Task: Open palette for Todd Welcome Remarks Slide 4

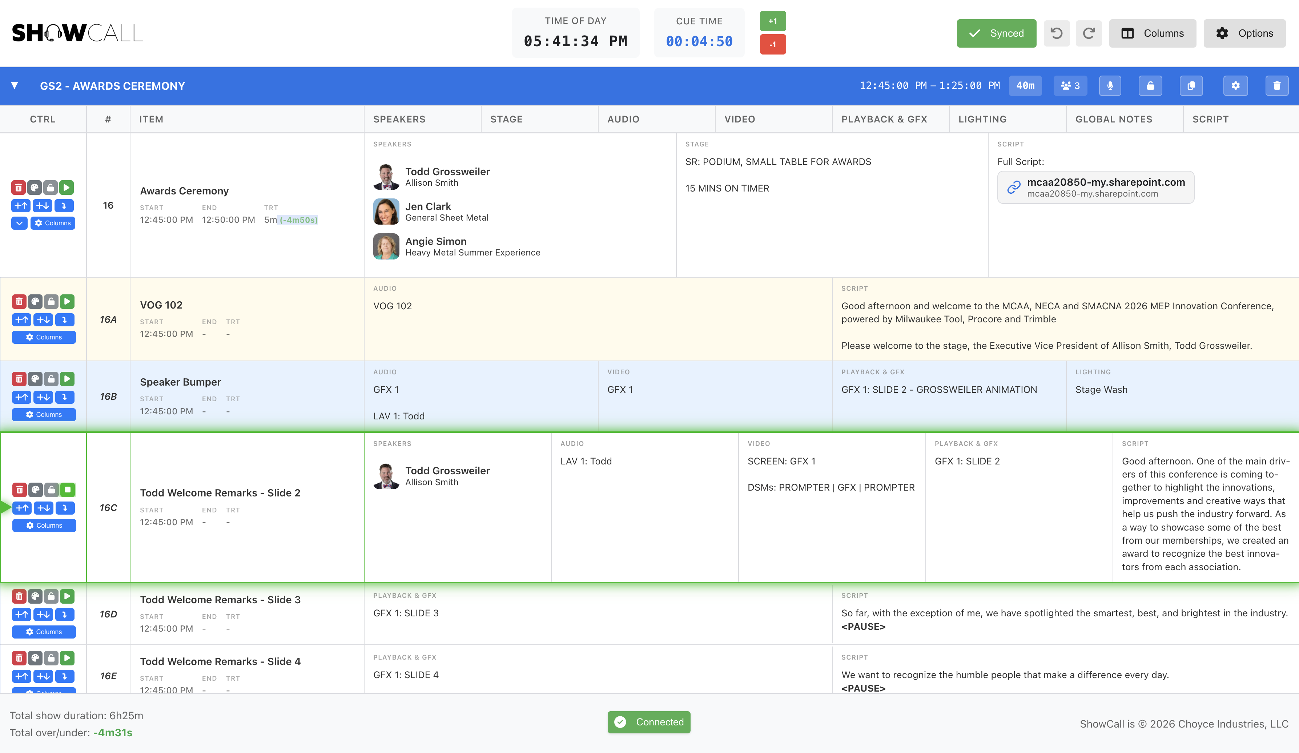Action: [x=35, y=658]
